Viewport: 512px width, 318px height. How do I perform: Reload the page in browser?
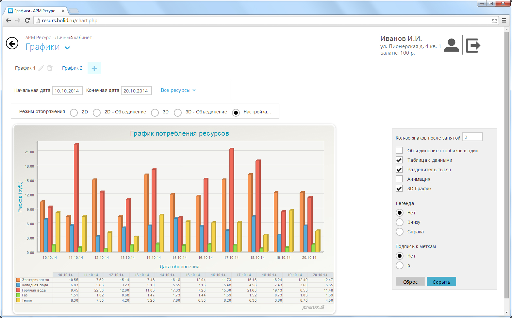point(27,20)
